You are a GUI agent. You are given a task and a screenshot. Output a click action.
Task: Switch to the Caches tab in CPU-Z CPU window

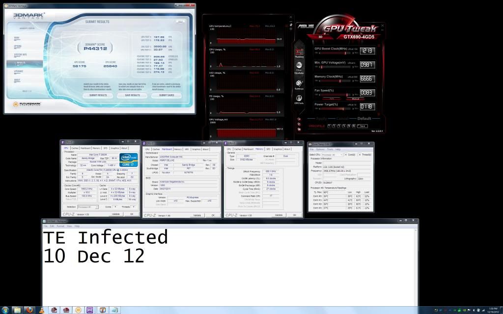(75, 148)
